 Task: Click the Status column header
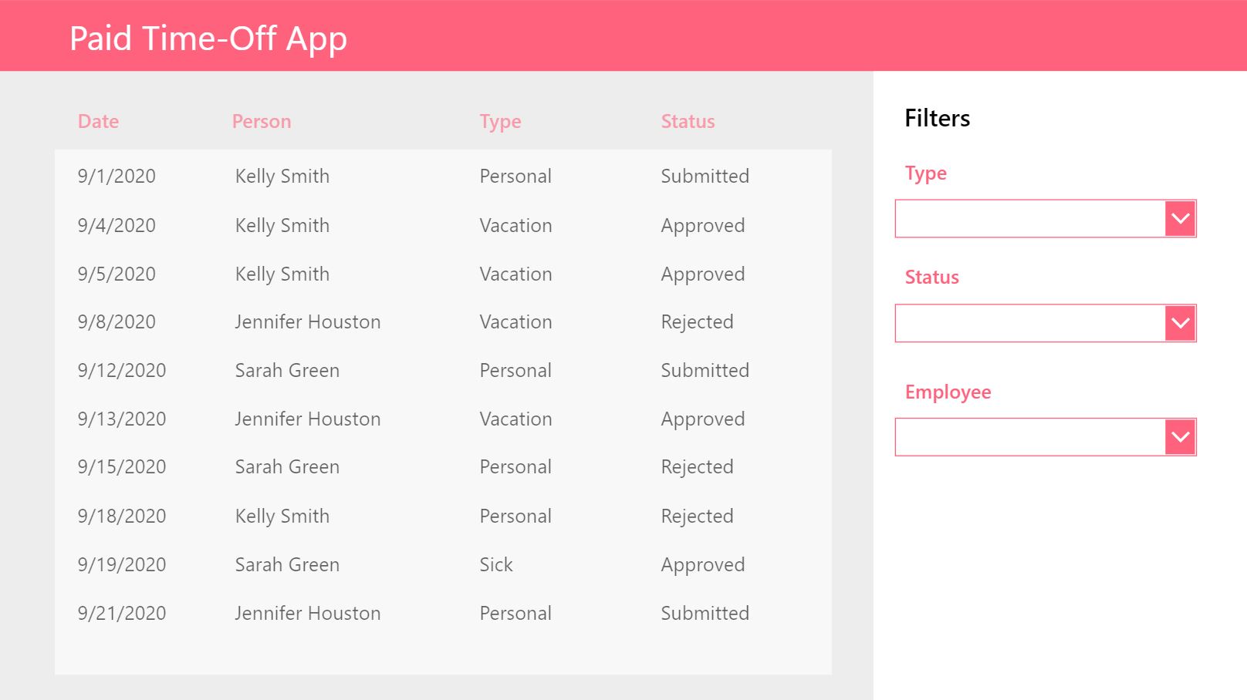(x=687, y=121)
